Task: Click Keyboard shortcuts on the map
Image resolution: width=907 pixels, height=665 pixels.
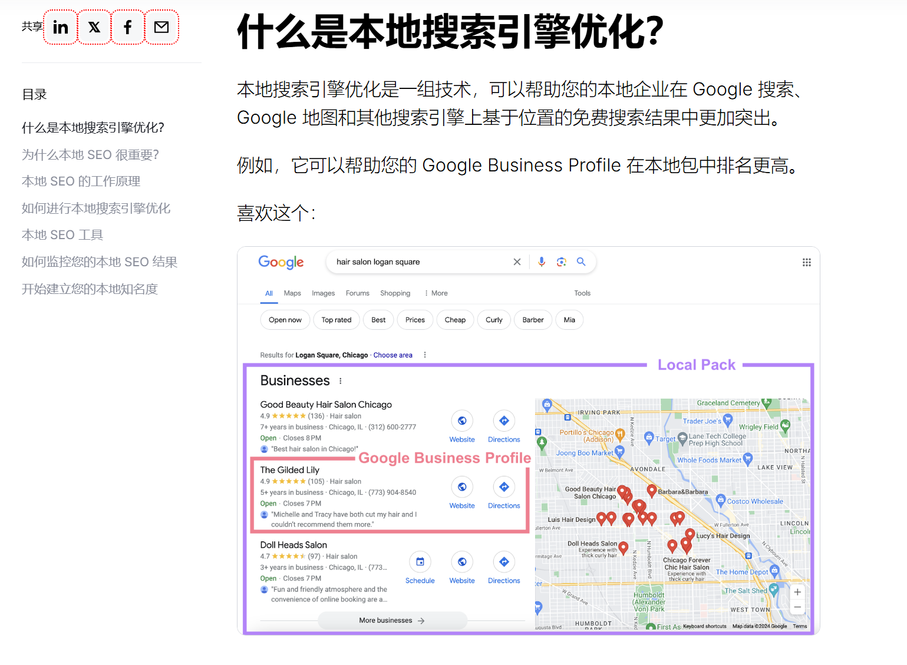Action: click(705, 626)
